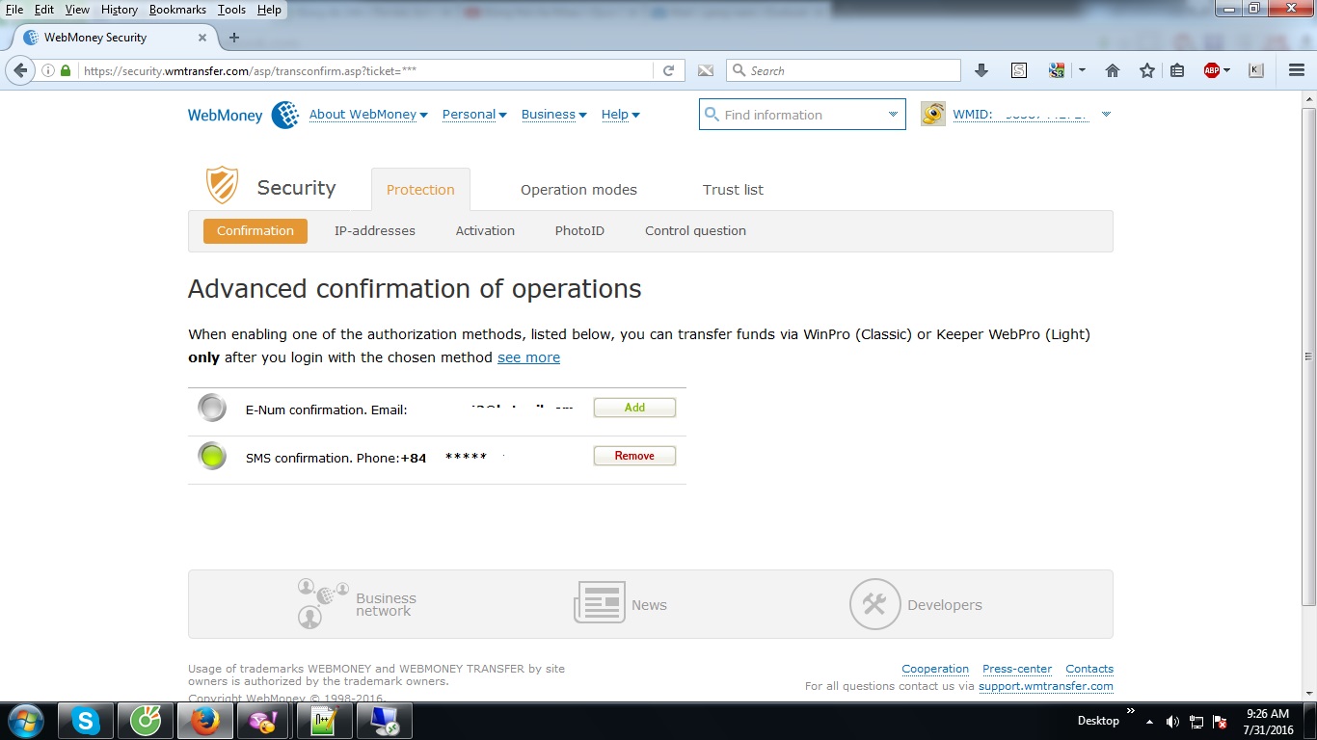Open the Coc Coc browser taskbar icon
This screenshot has height=740, width=1317.
point(146,721)
